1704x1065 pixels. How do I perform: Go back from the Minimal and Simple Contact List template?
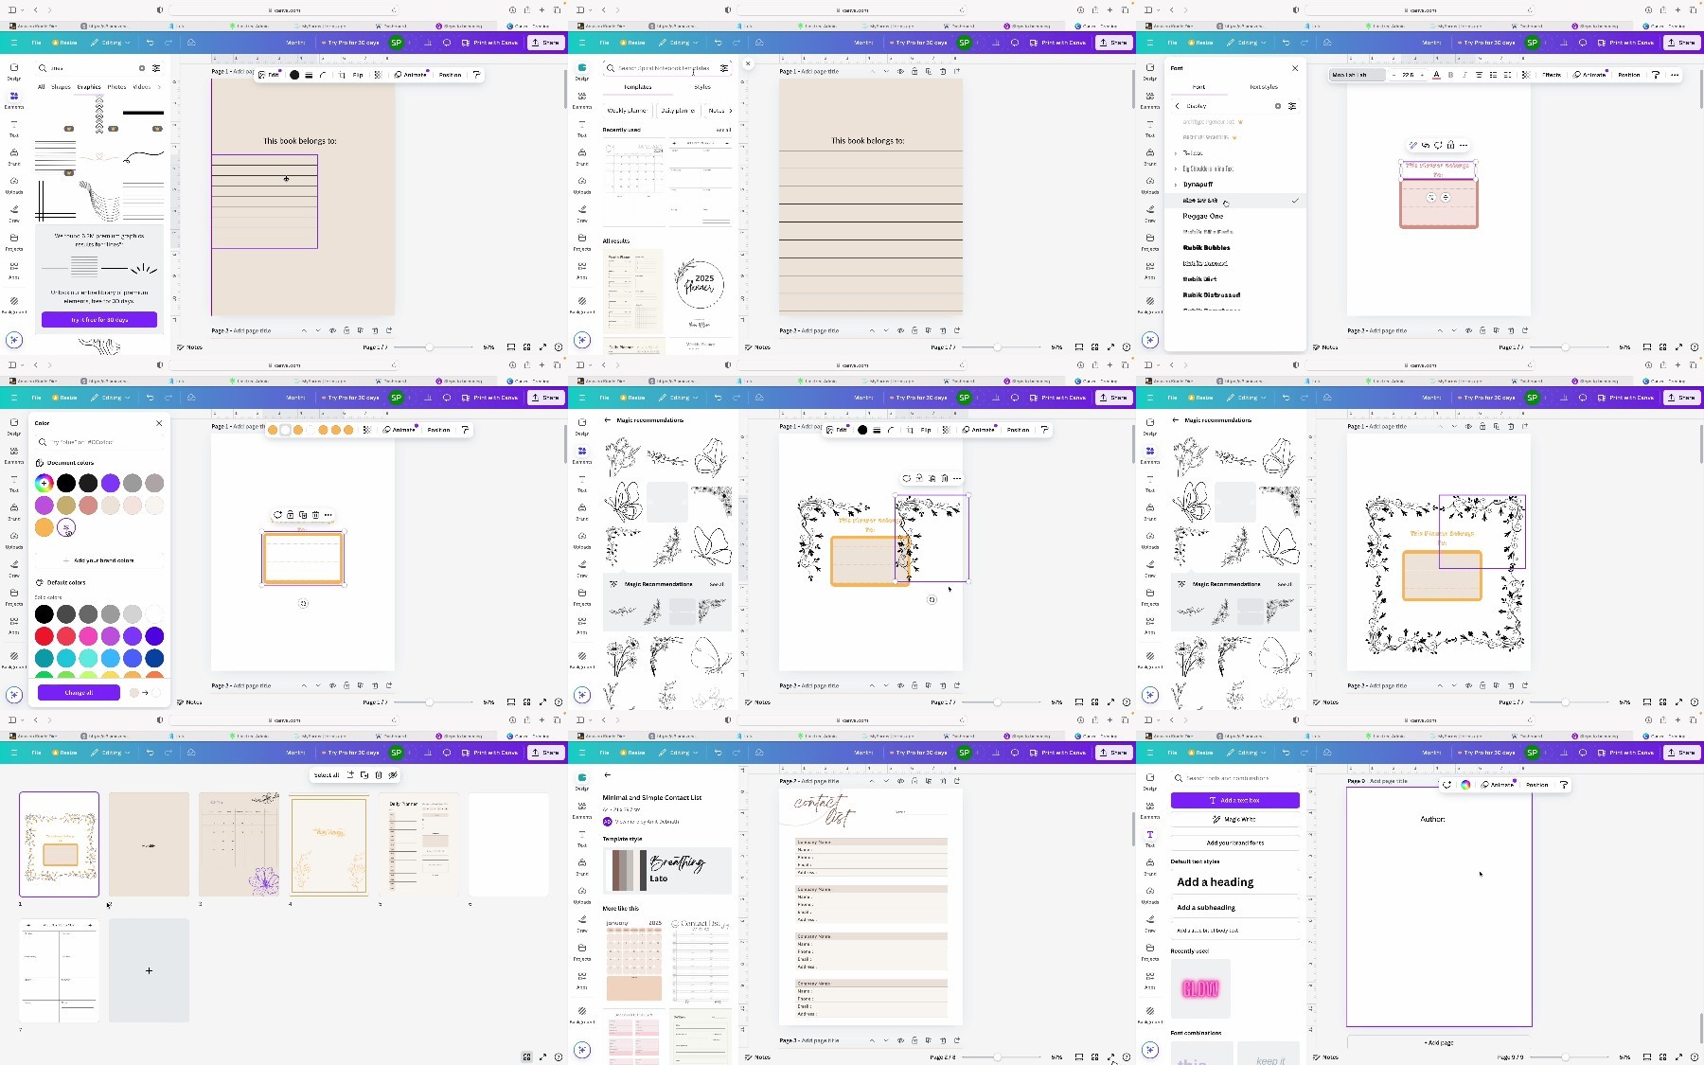[x=608, y=775]
